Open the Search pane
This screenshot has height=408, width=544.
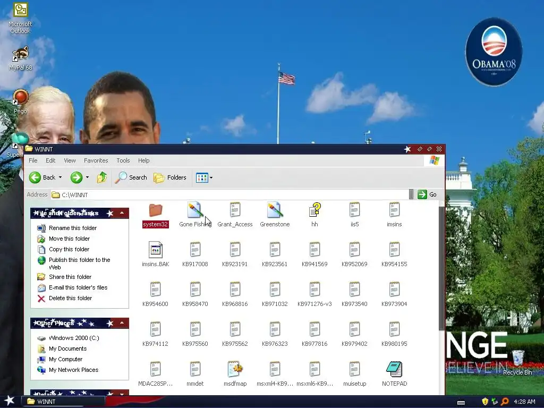tap(131, 177)
